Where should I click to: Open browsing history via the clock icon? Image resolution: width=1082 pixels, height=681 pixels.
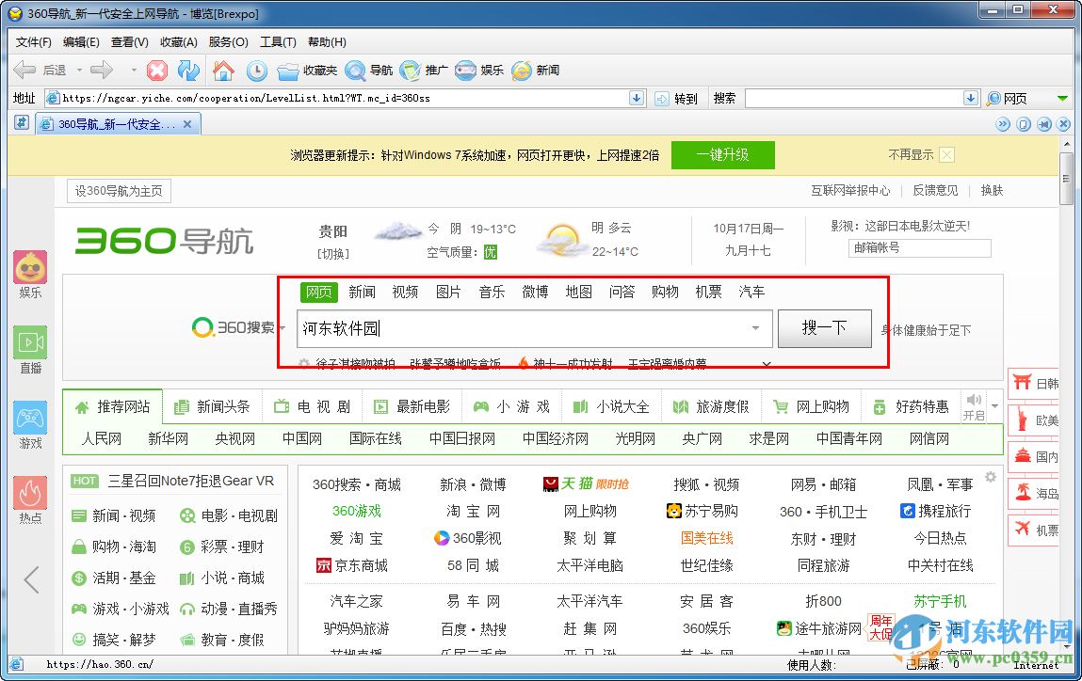[257, 69]
